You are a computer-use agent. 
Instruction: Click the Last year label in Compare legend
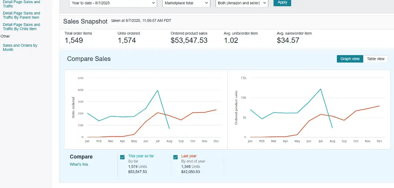point(189,156)
